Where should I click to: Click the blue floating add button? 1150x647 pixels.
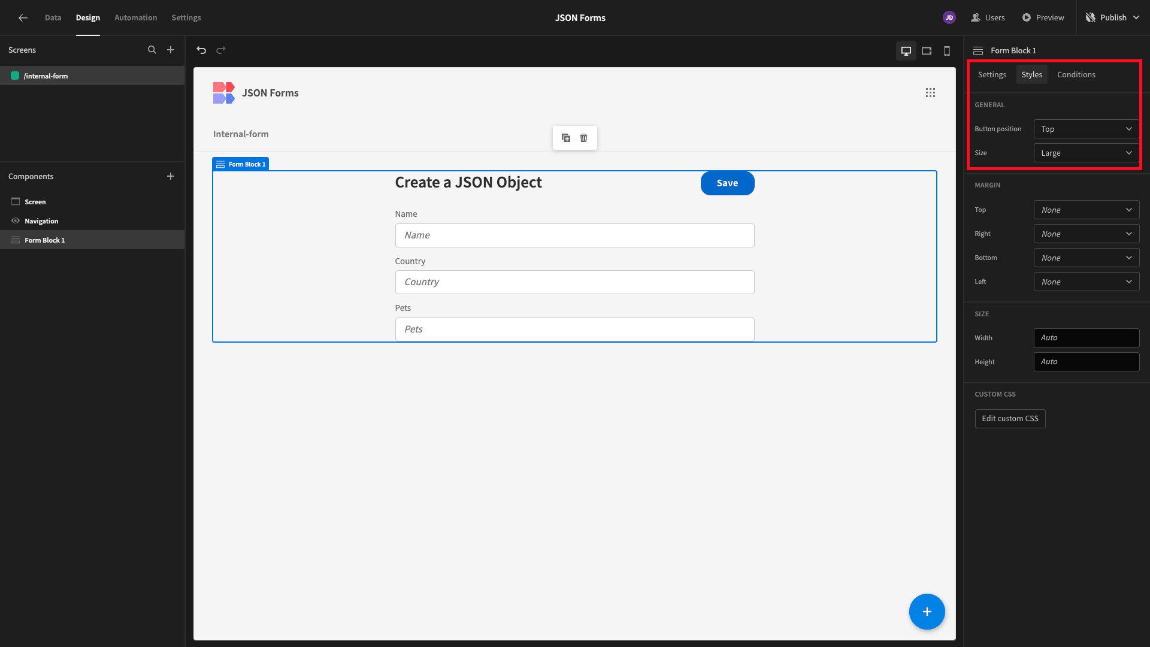click(x=927, y=612)
